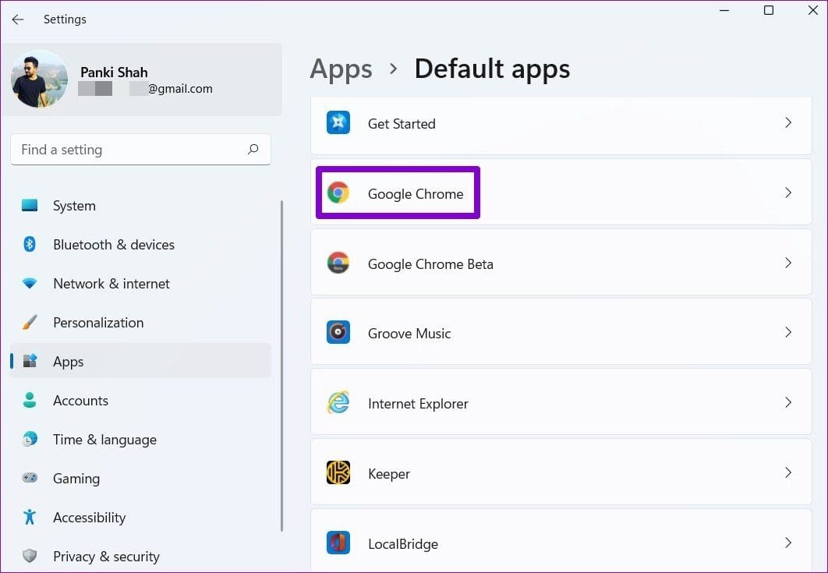Open the Groove Music text label
The image size is (828, 573).
click(409, 334)
